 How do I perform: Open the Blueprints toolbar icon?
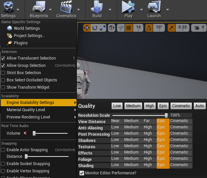click(x=39, y=7)
